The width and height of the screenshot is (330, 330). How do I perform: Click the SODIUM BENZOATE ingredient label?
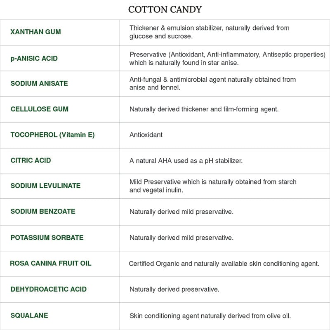[43, 212]
